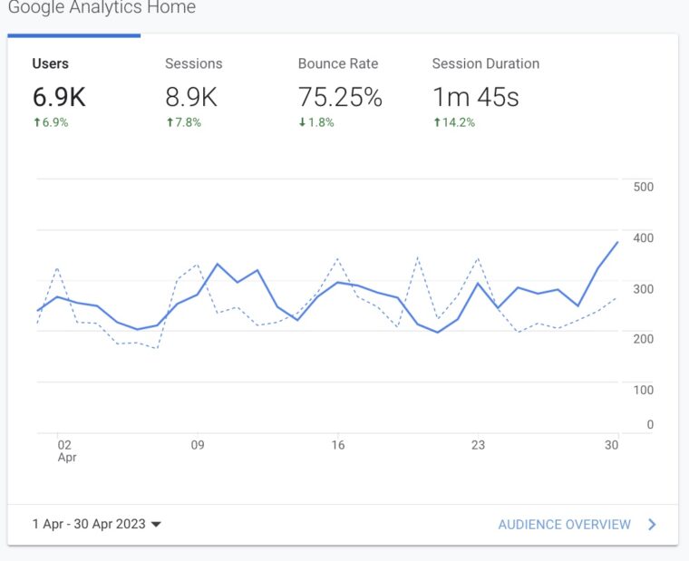Open the 1 Apr - 30 Apr 2023 date range dropdown
Viewport: 689px width, 561px height.
pyautogui.click(x=89, y=524)
